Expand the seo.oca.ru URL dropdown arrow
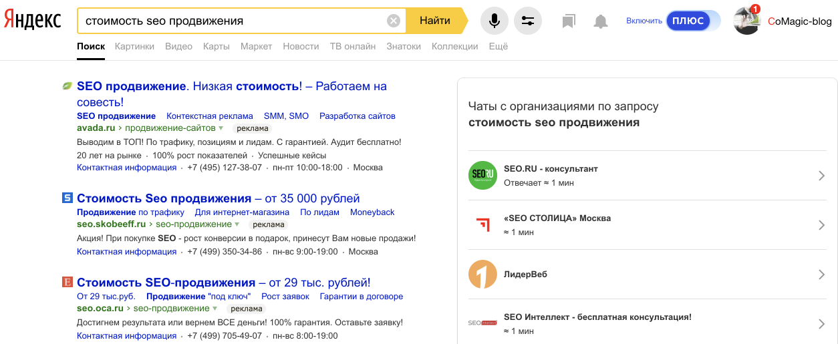Image resolution: width=838 pixels, height=344 pixels. 215,309
